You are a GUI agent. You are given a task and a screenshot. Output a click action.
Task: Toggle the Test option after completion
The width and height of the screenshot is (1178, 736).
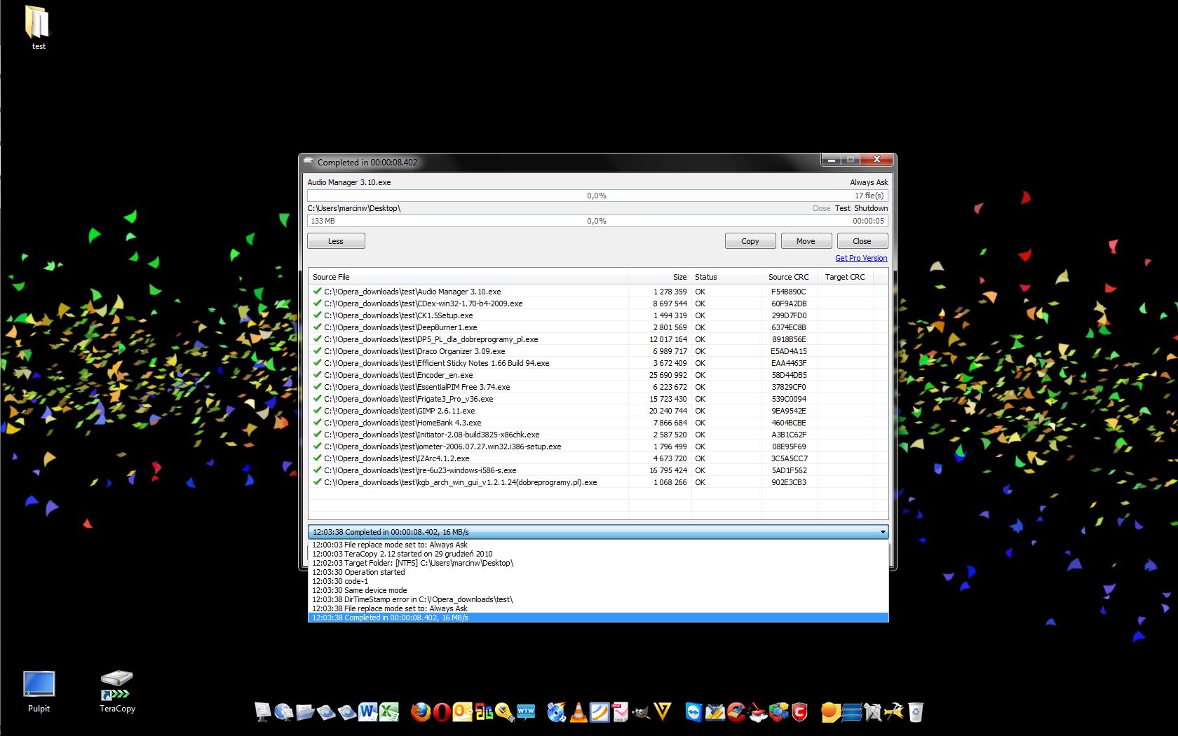point(842,208)
